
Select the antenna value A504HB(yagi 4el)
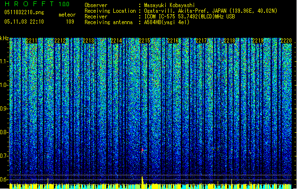click(167, 22)
